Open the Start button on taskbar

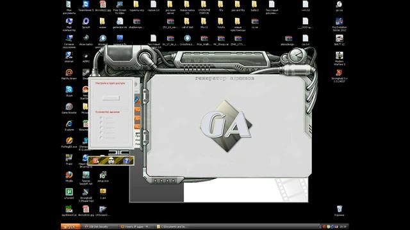[70, 227]
